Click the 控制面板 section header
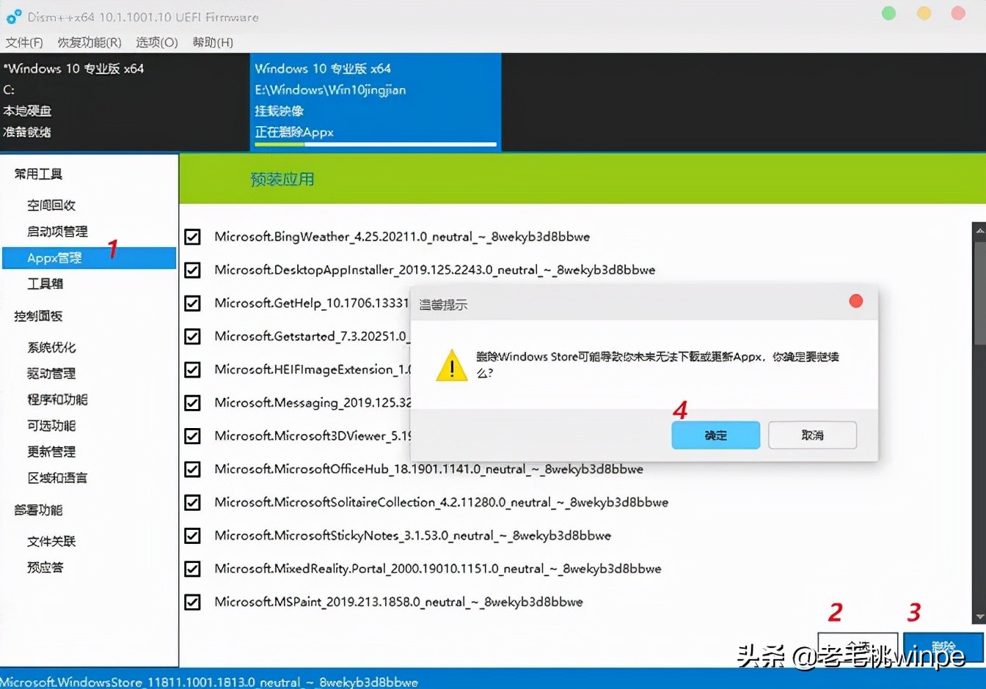 (38, 316)
